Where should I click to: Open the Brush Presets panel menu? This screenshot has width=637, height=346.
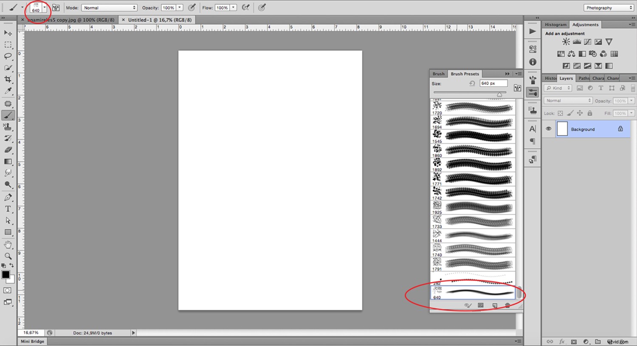(x=519, y=73)
